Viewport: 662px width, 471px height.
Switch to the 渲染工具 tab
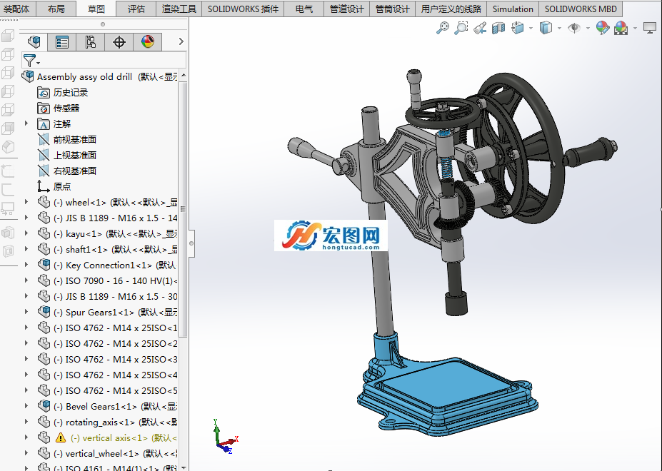pyautogui.click(x=179, y=9)
